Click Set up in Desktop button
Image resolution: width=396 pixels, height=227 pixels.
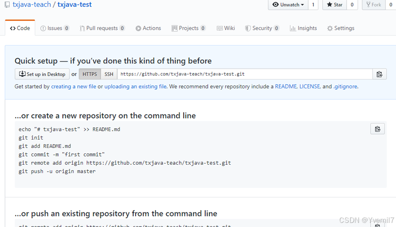[42, 74]
